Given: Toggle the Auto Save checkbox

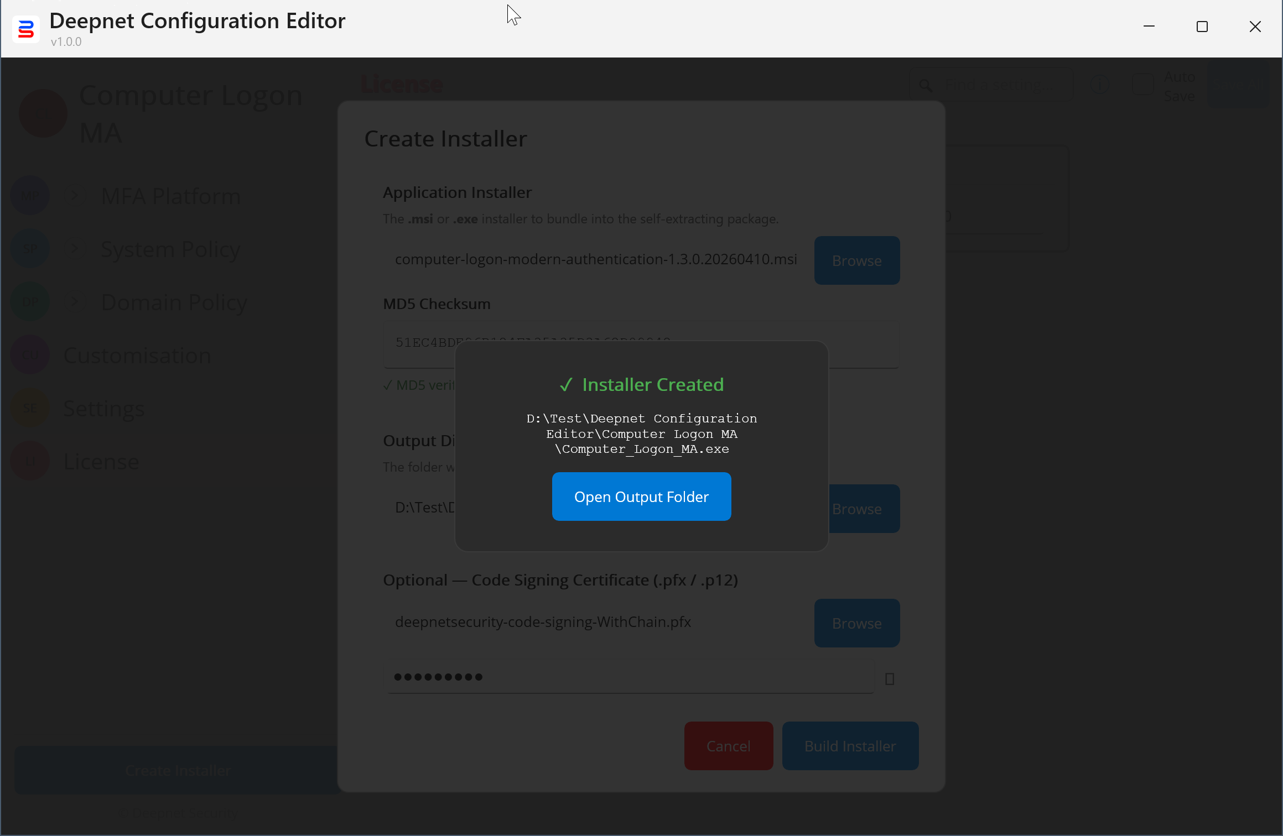Looking at the screenshot, I should (1142, 85).
